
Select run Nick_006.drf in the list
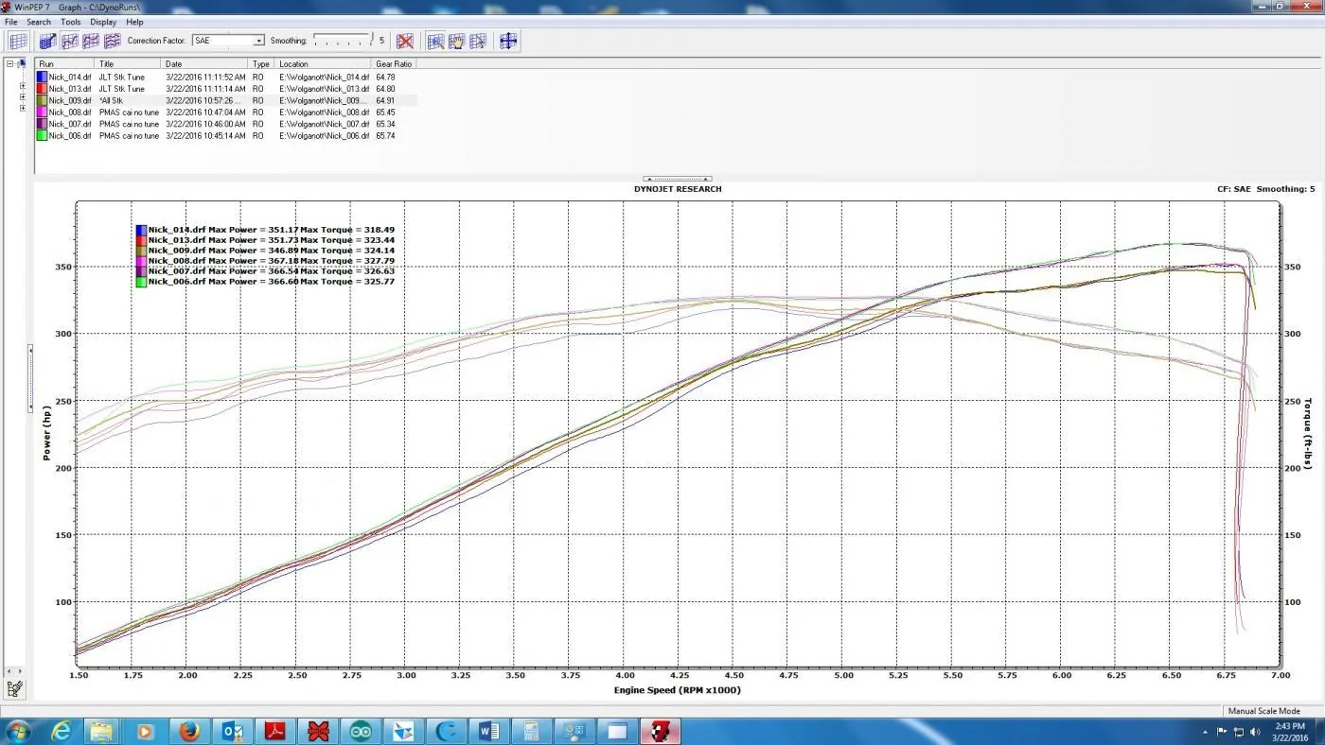tap(70, 136)
